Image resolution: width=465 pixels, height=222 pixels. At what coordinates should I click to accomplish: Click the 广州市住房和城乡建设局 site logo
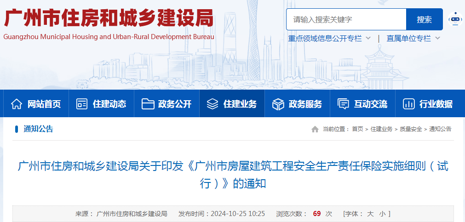[x=109, y=19]
